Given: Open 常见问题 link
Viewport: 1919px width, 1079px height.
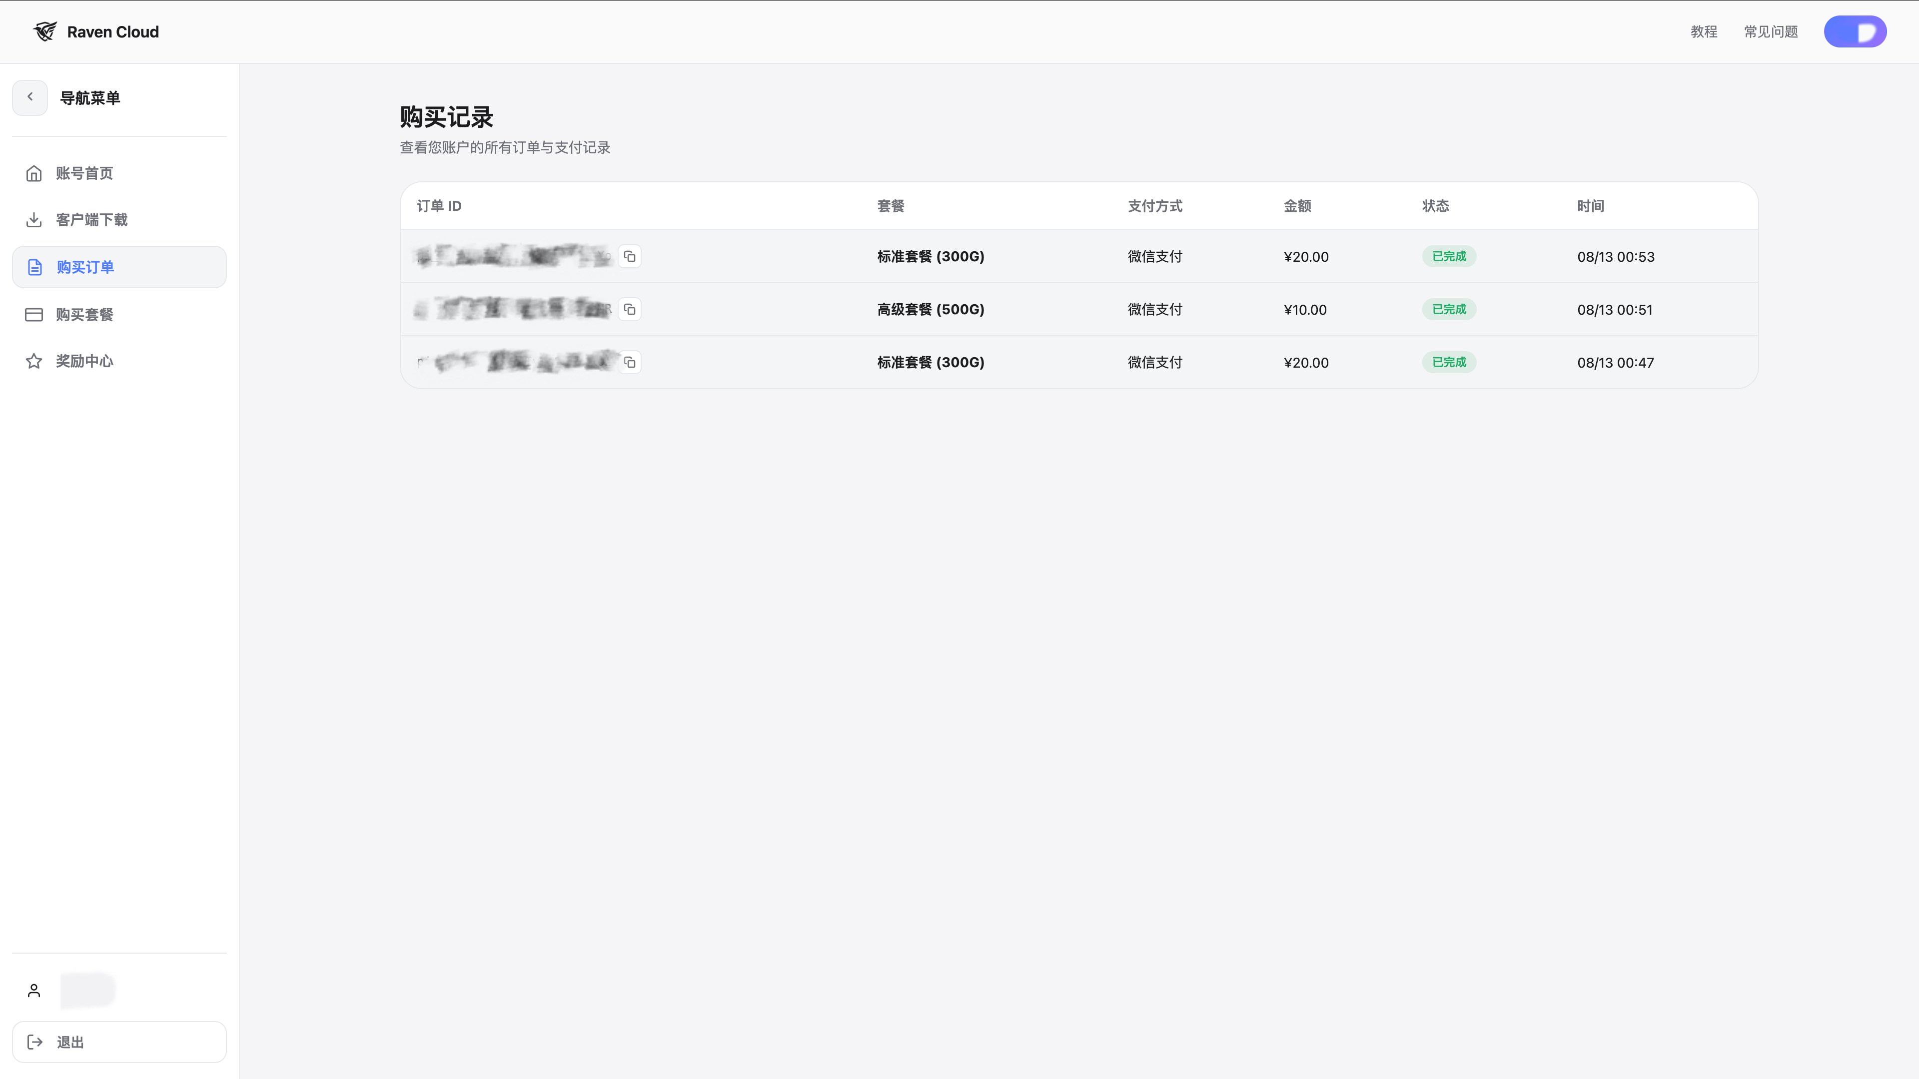Looking at the screenshot, I should 1771,31.
